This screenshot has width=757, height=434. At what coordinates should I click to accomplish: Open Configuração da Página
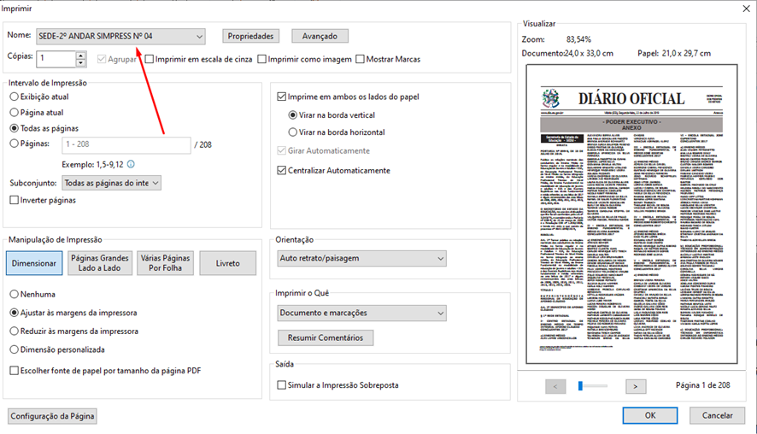[x=52, y=416]
